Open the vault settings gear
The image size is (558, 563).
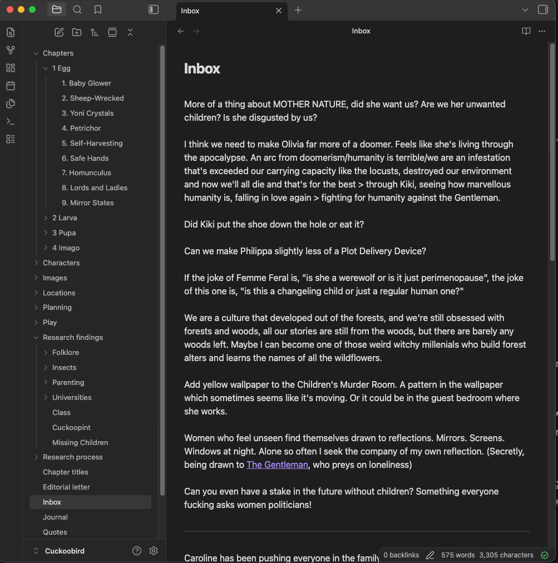click(154, 551)
